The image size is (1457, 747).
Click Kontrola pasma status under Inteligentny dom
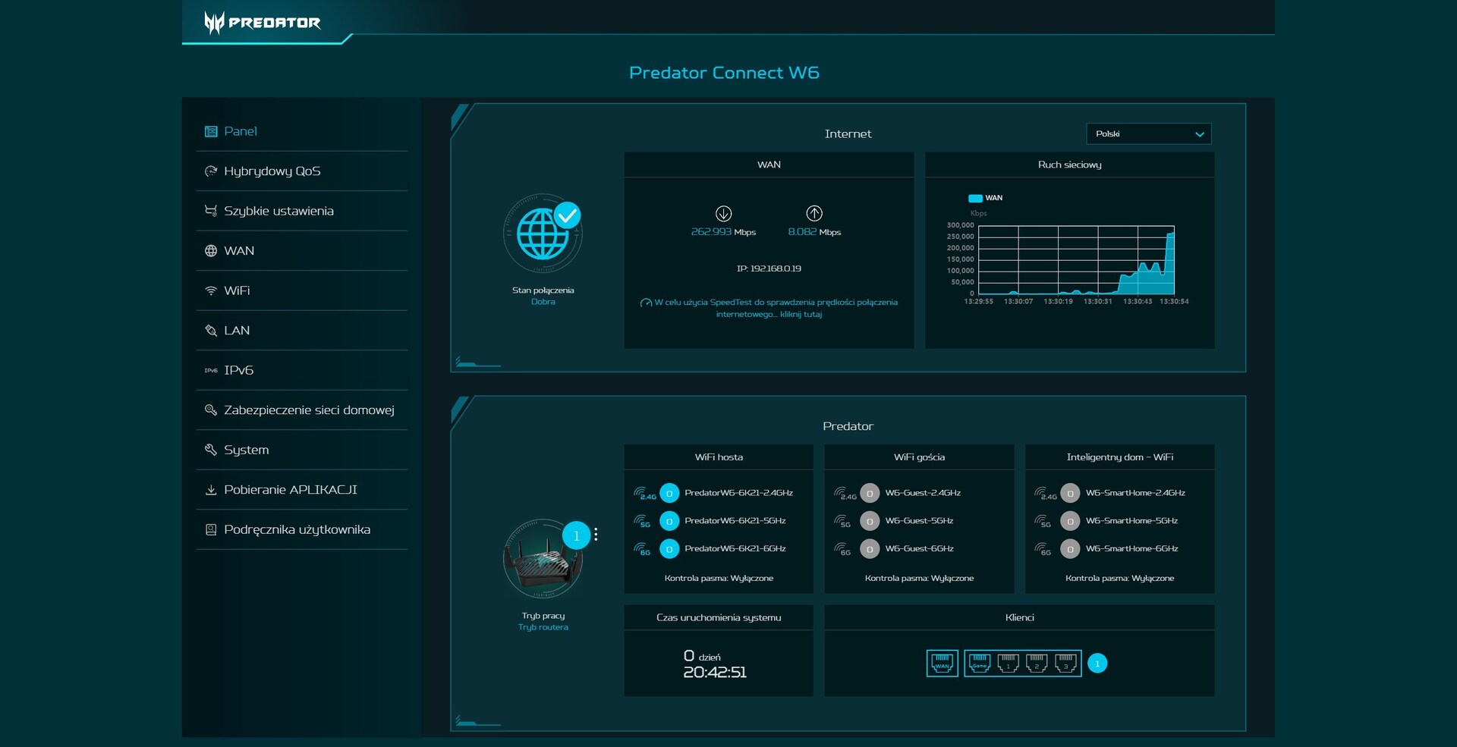(x=1119, y=578)
